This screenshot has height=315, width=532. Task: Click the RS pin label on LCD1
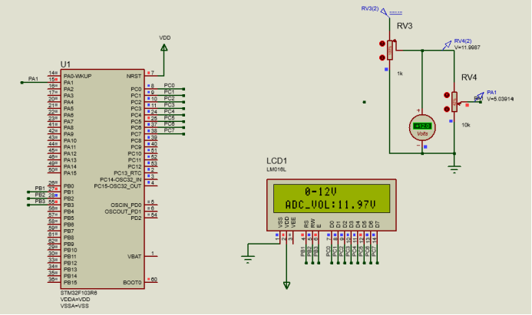click(x=306, y=225)
